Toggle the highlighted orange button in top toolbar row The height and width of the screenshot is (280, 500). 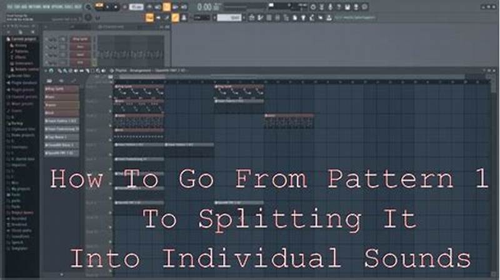(x=166, y=7)
